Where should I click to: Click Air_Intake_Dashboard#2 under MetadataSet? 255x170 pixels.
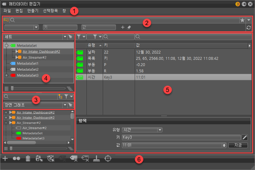point(41,52)
